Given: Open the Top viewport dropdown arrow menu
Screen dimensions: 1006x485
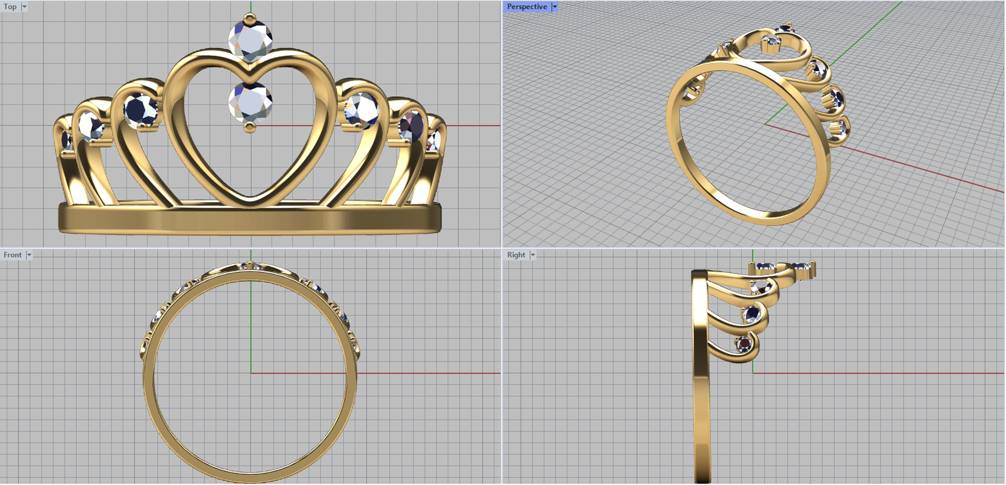Looking at the screenshot, I should 25,7.
